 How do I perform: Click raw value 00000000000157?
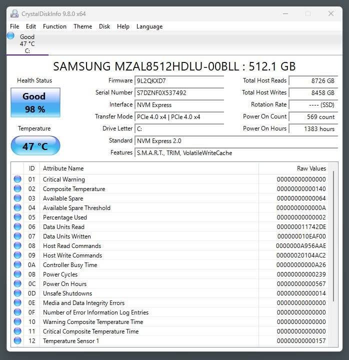(x=301, y=340)
